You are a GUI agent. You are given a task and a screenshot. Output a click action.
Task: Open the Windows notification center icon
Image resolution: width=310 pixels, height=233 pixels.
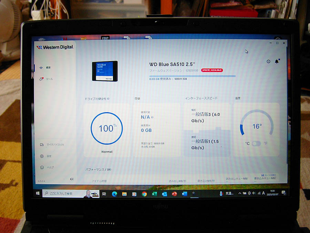click(283, 193)
